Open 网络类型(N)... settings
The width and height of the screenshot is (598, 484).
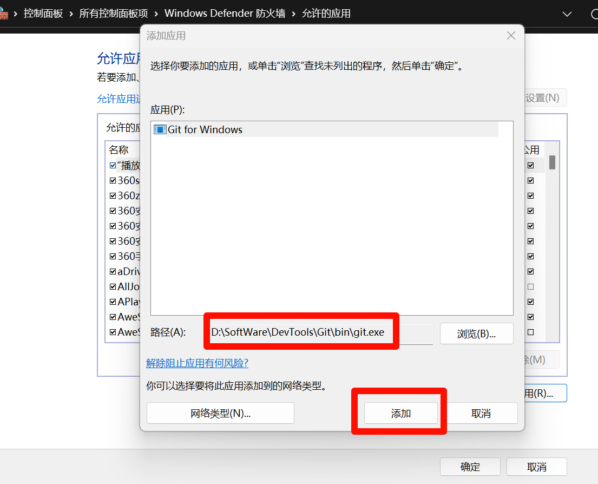pyautogui.click(x=220, y=413)
